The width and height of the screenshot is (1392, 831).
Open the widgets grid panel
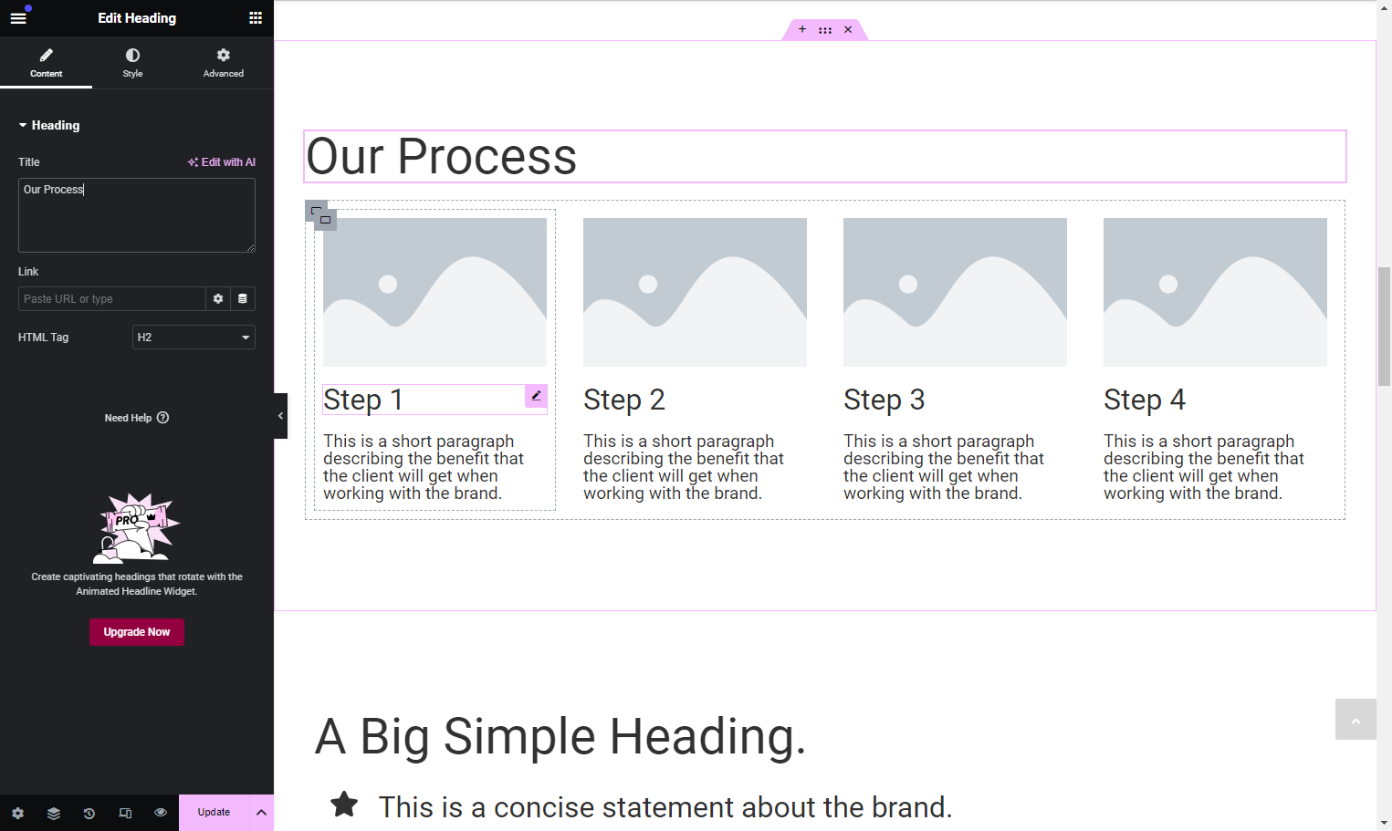[x=256, y=18]
